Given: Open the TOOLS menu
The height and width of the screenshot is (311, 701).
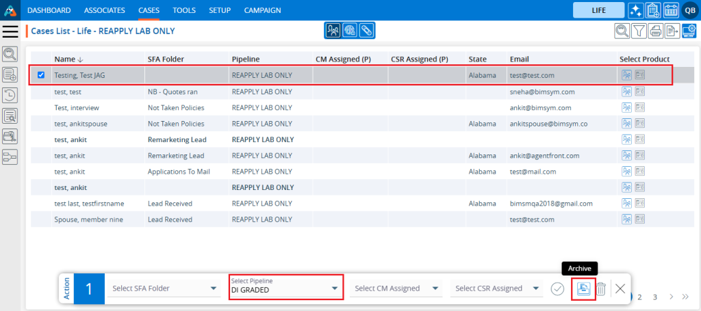Looking at the screenshot, I should pos(183,10).
